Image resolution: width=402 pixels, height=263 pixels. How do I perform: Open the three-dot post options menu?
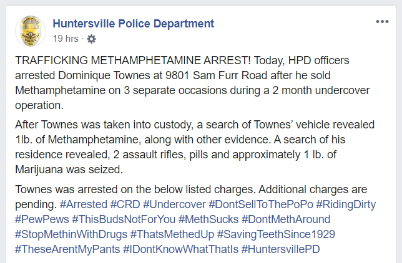point(382,22)
